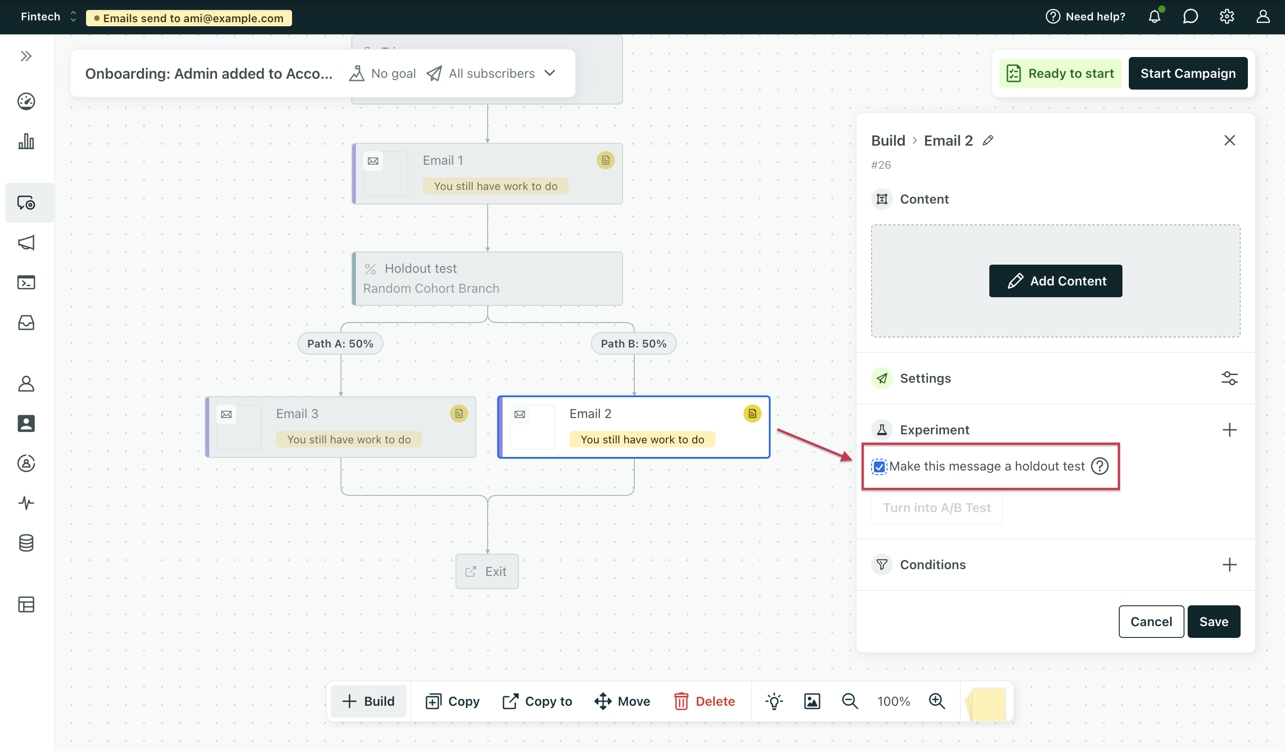Click Move in the bottom toolbar

point(622,701)
